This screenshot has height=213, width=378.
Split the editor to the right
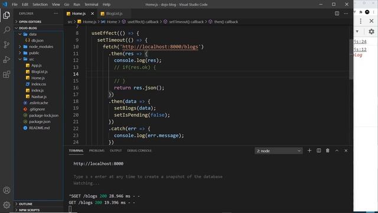[x=337, y=14]
